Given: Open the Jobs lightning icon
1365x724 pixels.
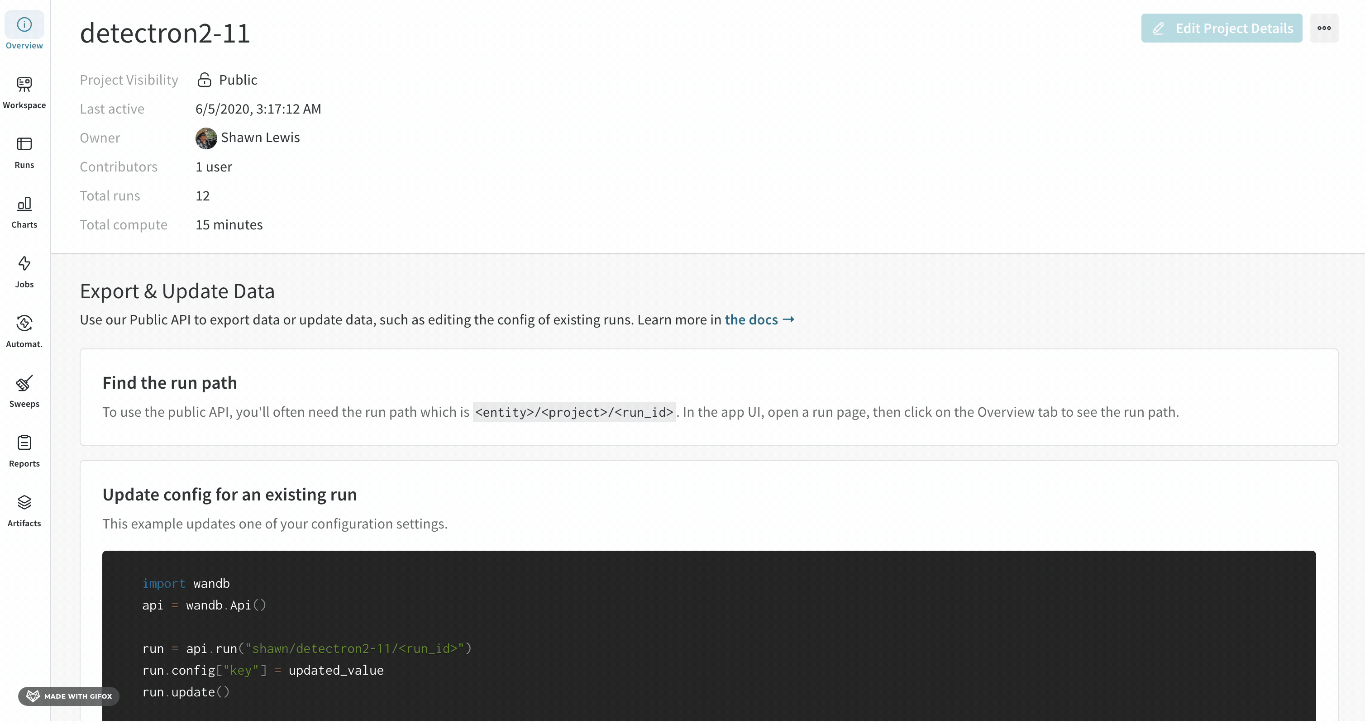Looking at the screenshot, I should tap(24, 264).
